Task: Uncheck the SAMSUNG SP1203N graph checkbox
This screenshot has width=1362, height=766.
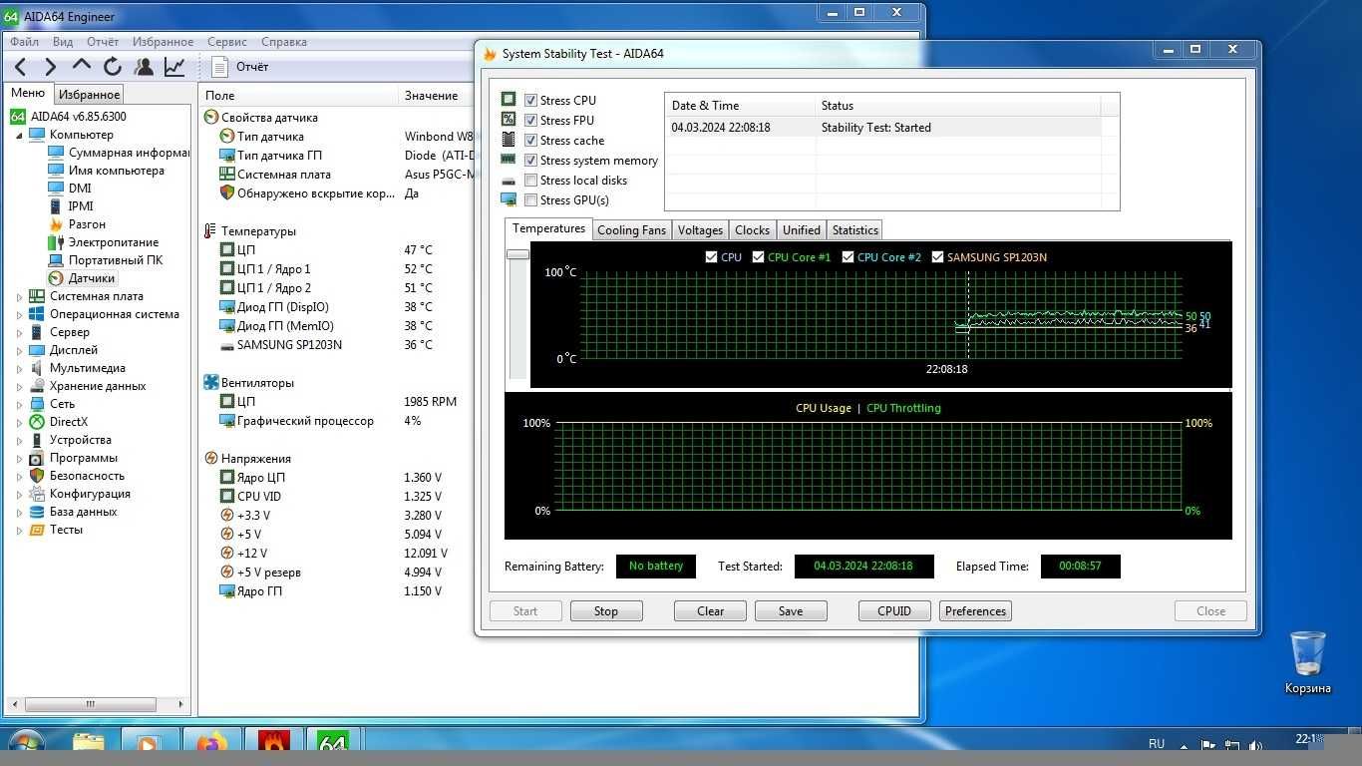Action: pyautogui.click(x=938, y=257)
